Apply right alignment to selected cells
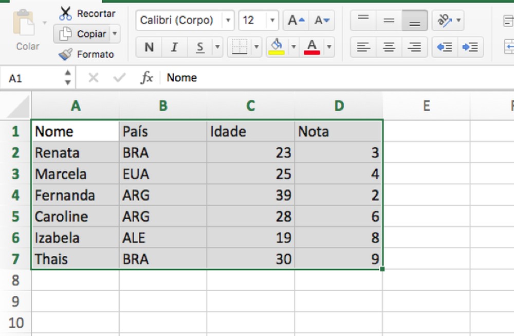This screenshot has width=514, height=336. pyautogui.click(x=414, y=47)
